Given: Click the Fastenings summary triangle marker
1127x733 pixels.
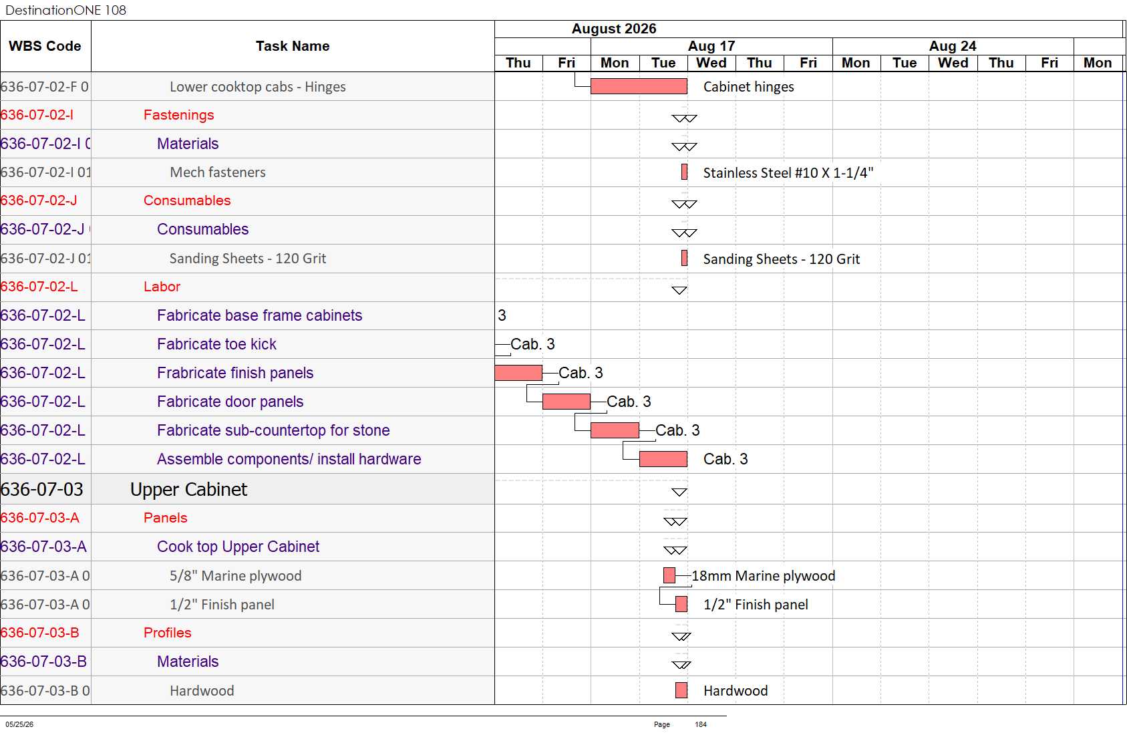Looking at the screenshot, I should (684, 118).
